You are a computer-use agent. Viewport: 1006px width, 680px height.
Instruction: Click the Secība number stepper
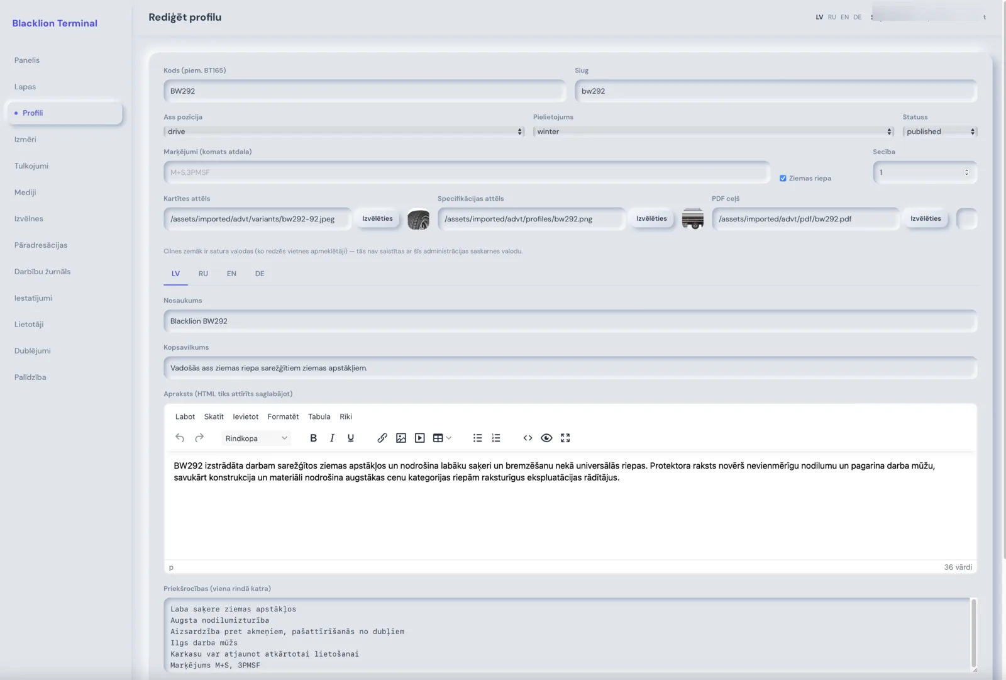coord(966,172)
